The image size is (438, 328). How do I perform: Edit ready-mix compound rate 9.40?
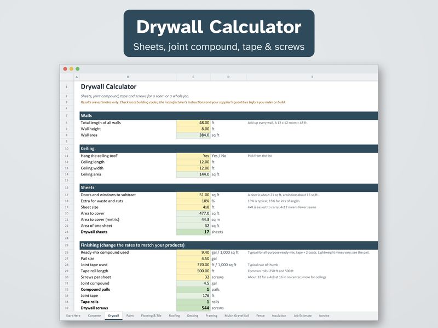[x=193, y=253]
